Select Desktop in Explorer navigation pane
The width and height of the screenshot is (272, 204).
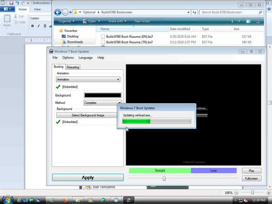(73, 36)
